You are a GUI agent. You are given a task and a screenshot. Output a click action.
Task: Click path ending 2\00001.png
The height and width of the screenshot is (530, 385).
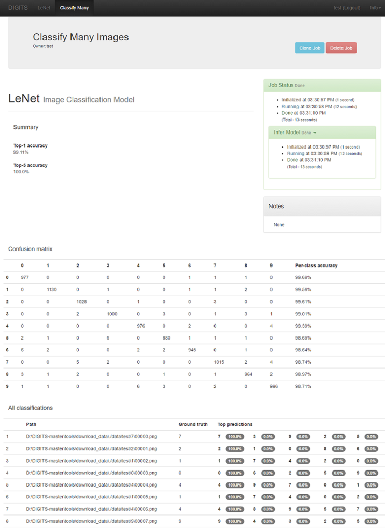(x=92, y=449)
